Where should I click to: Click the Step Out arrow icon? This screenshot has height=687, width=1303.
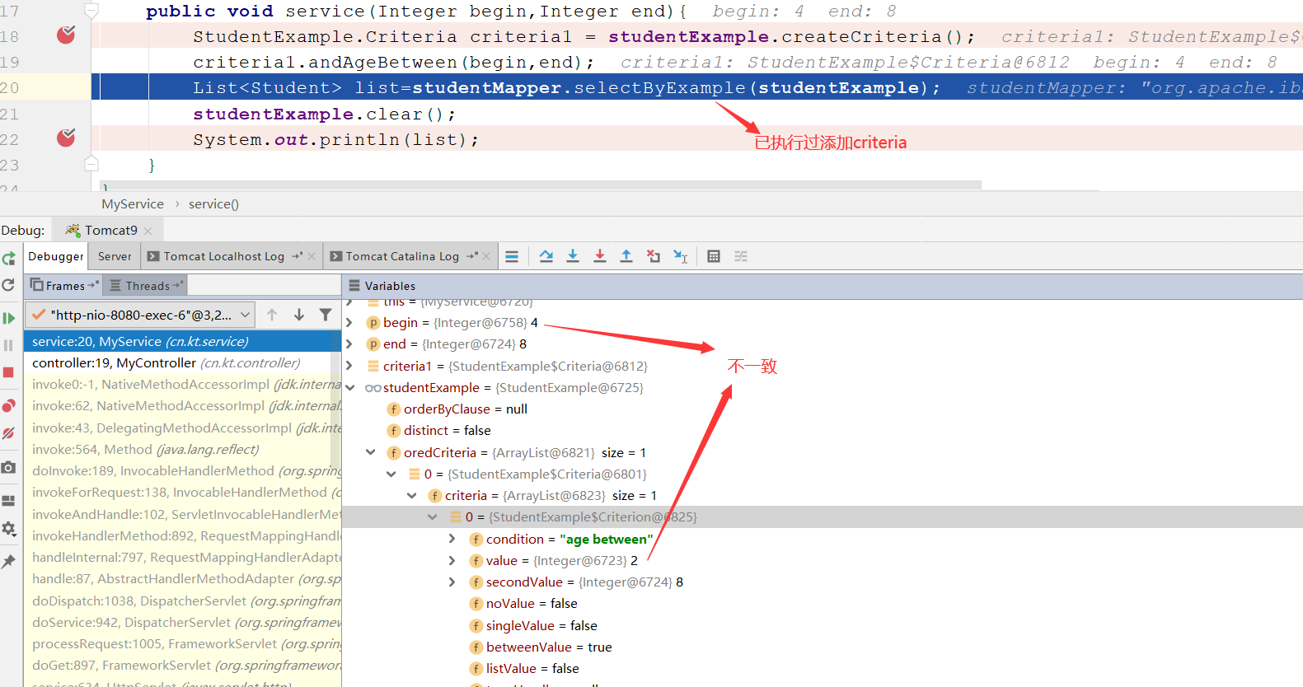[626, 256]
